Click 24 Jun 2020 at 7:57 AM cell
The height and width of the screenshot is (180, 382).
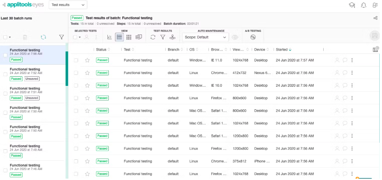[295, 60]
